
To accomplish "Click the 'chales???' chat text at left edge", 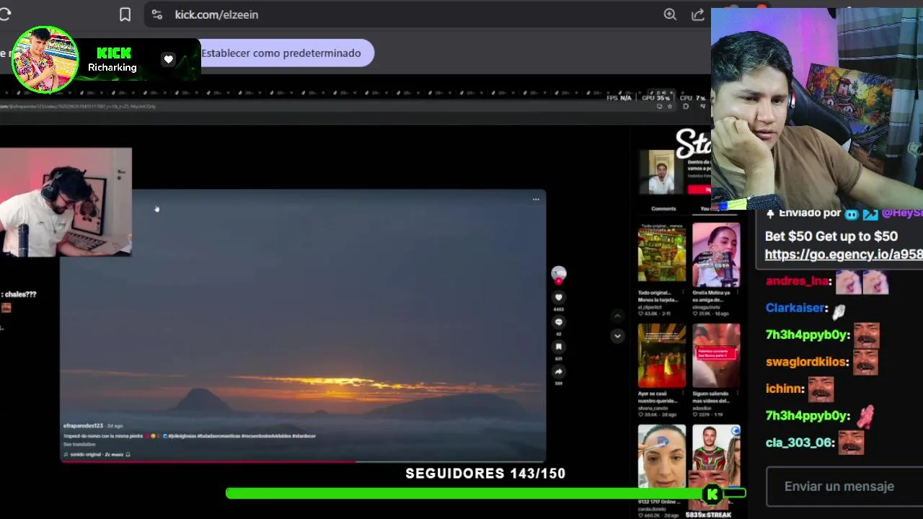I will pyautogui.click(x=19, y=294).
